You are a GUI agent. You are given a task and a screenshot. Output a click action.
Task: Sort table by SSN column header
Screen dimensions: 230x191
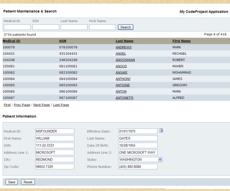coord(62,41)
